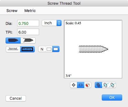The height and width of the screenshot is (107, 128).
Task: Confirm with the OK button
Action: (112, 97)
